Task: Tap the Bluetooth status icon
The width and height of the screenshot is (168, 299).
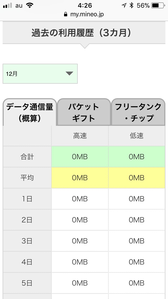Action: pyautogui.click(x=132, y=6)
